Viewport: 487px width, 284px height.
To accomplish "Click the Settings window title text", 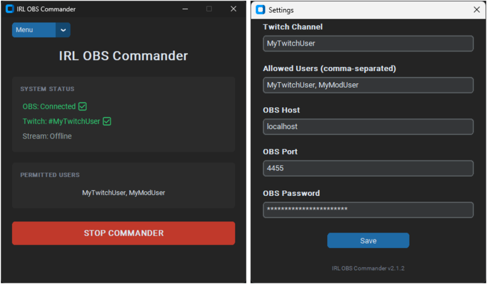I will coord(281,10).
